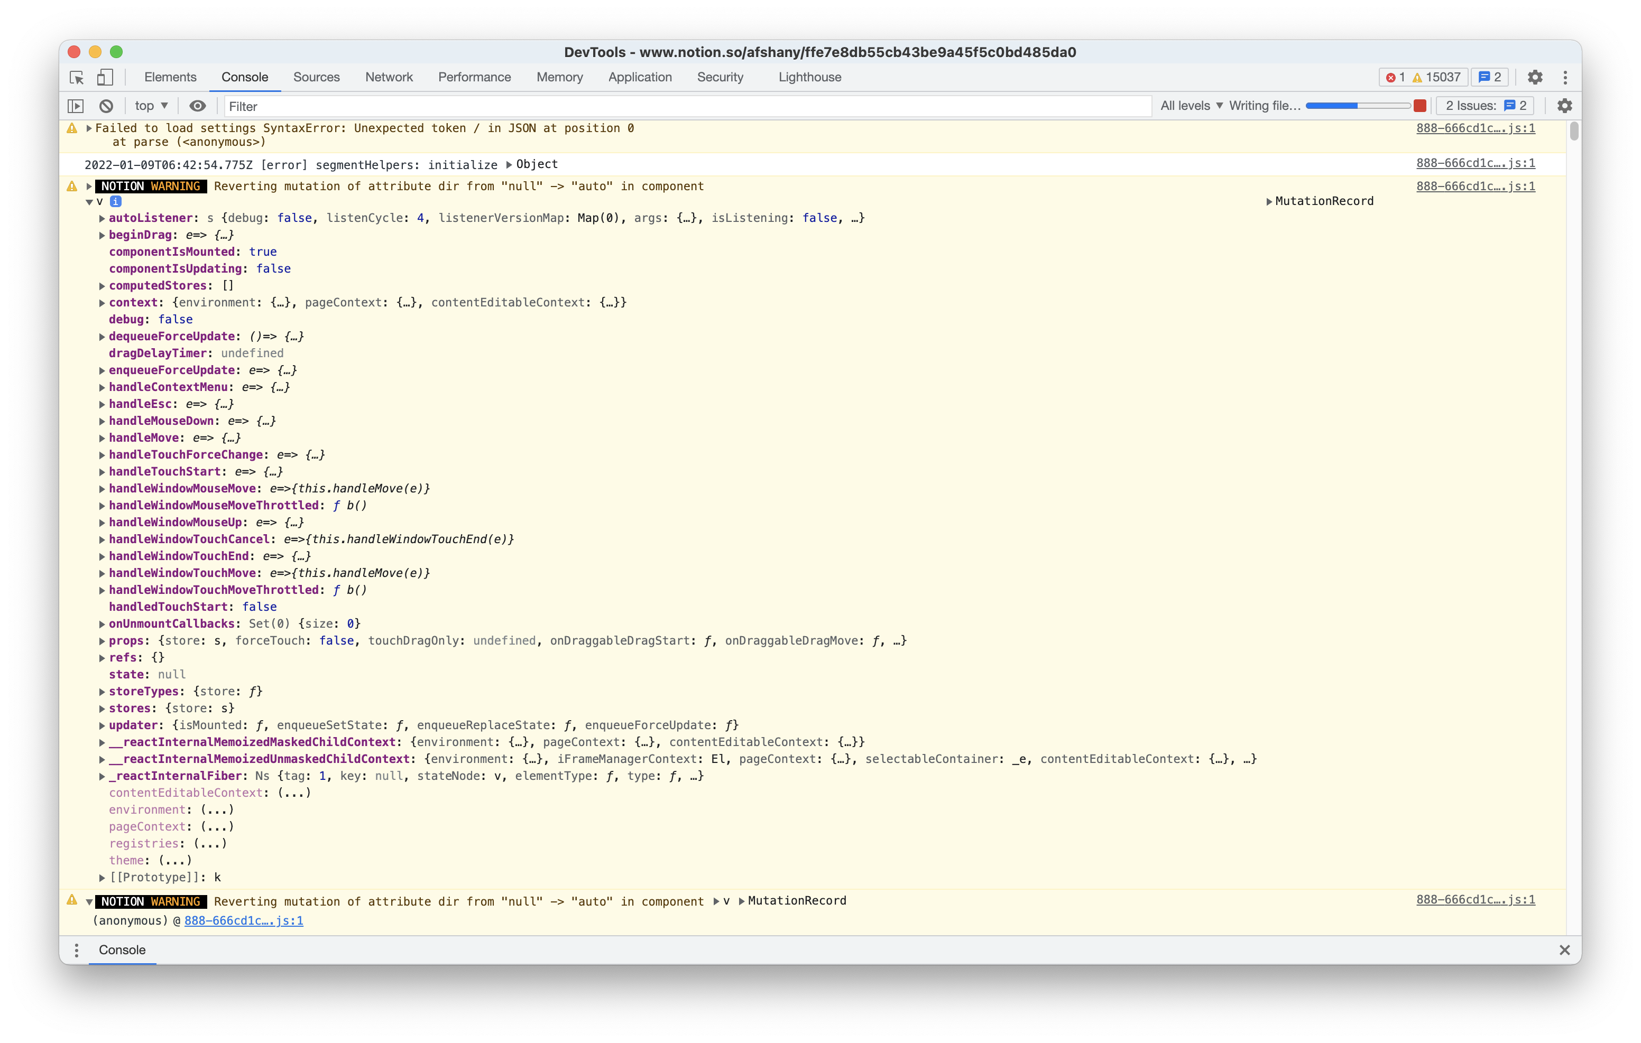1641x1043 pixels.
Task: Click inside the Filter input field
Action: click(x=477, y=106)
